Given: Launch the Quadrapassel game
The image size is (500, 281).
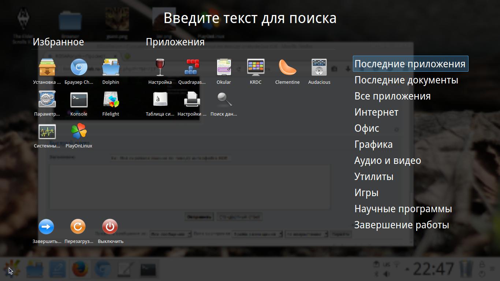Looking at the screenshot, I should [192, 72].
